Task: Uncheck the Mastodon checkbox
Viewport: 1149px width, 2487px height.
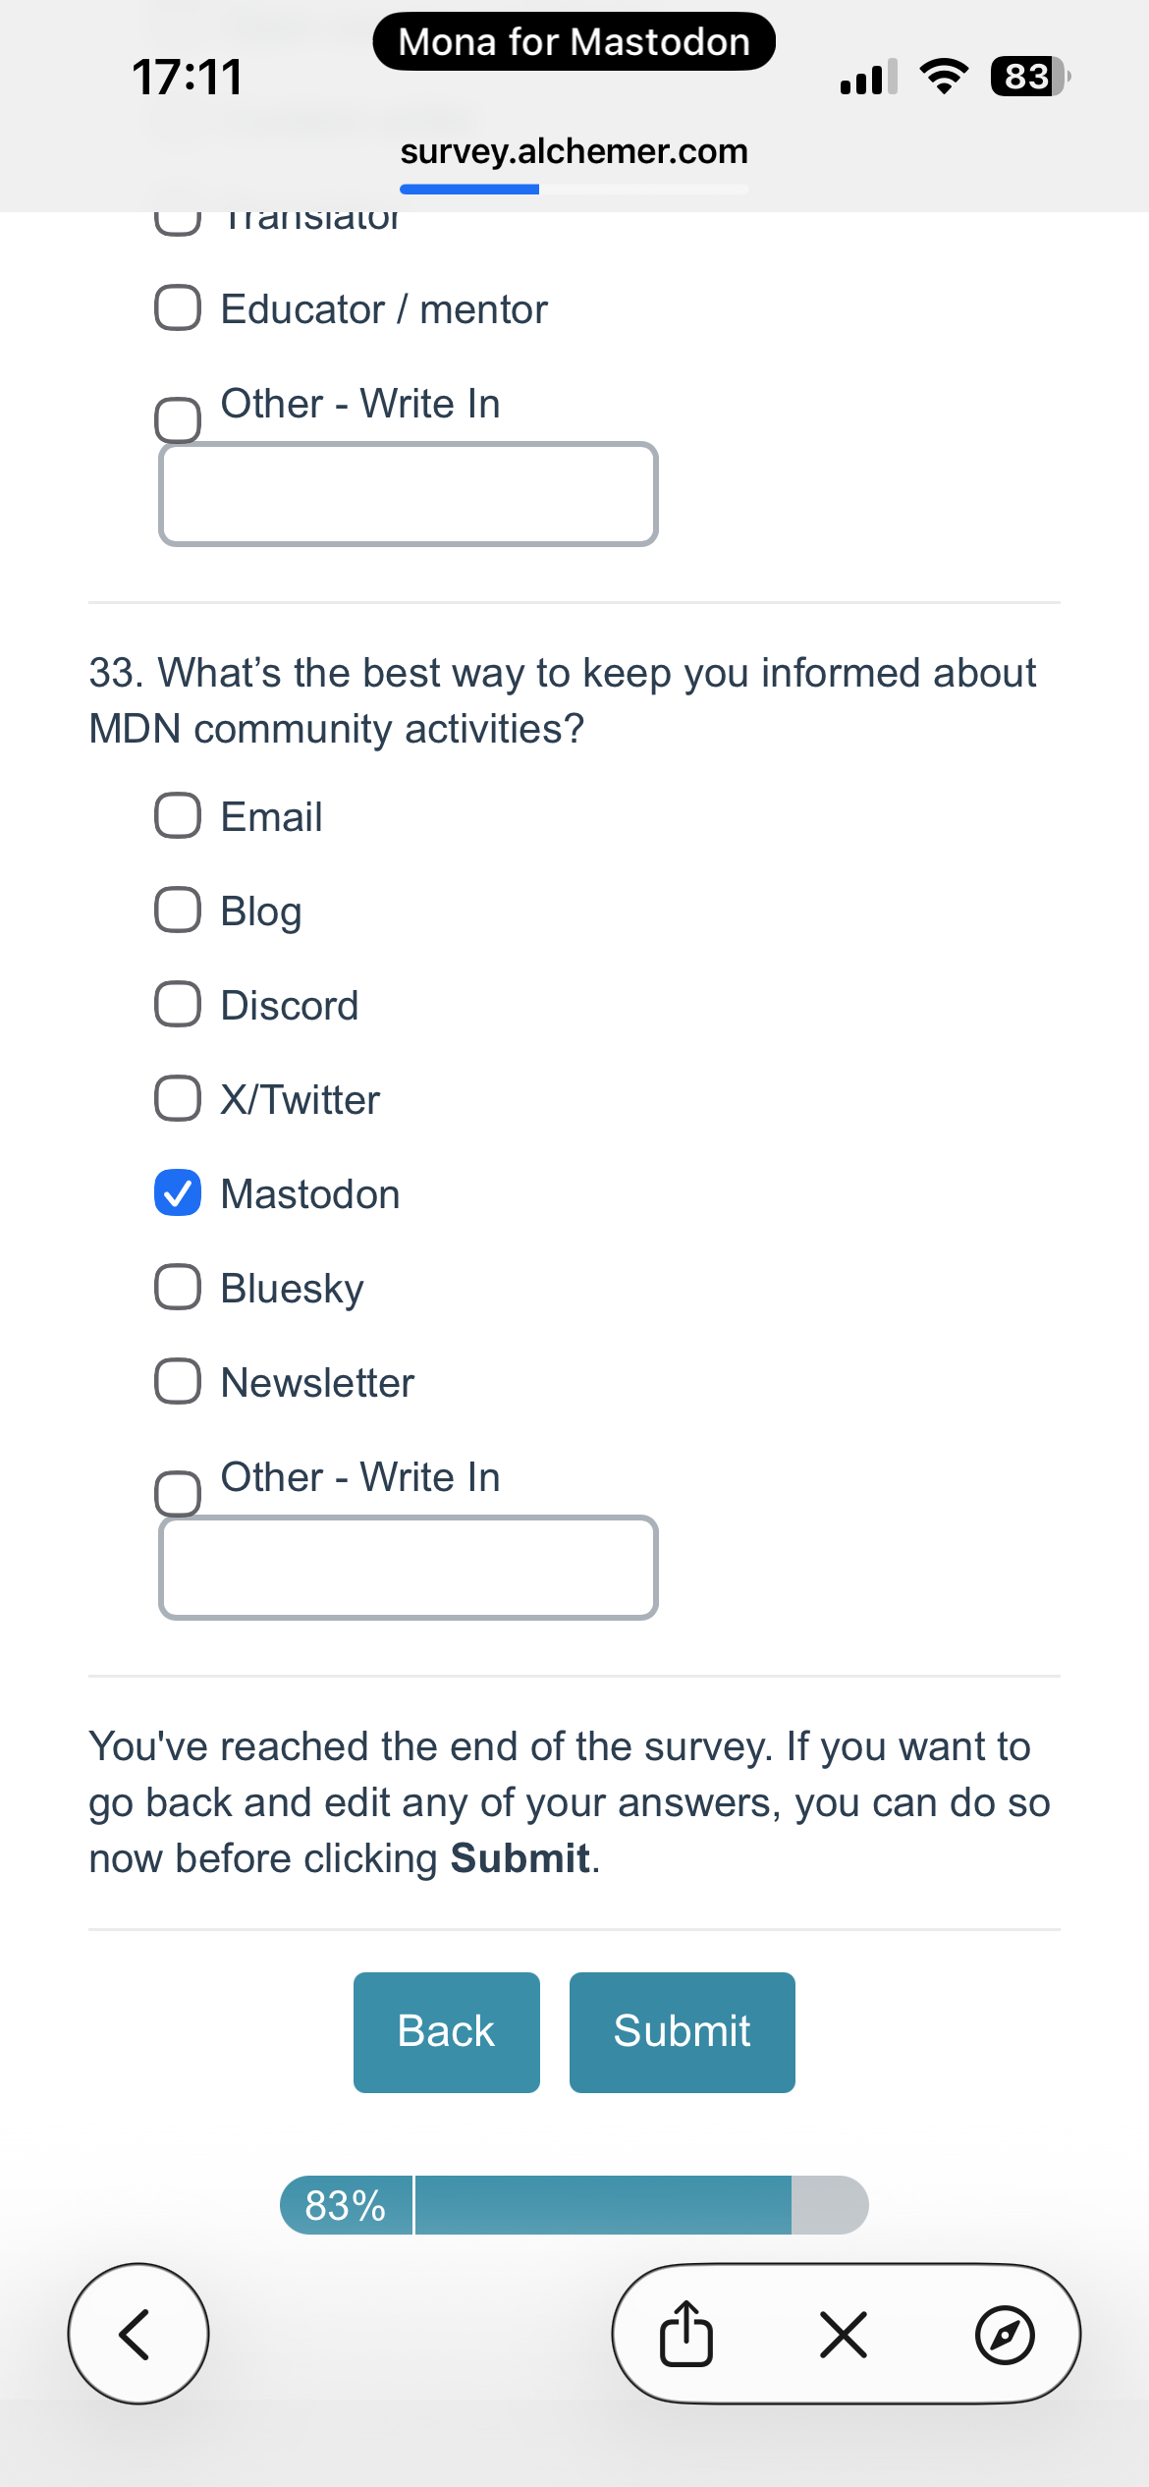Action: (x=178, y=1193)
